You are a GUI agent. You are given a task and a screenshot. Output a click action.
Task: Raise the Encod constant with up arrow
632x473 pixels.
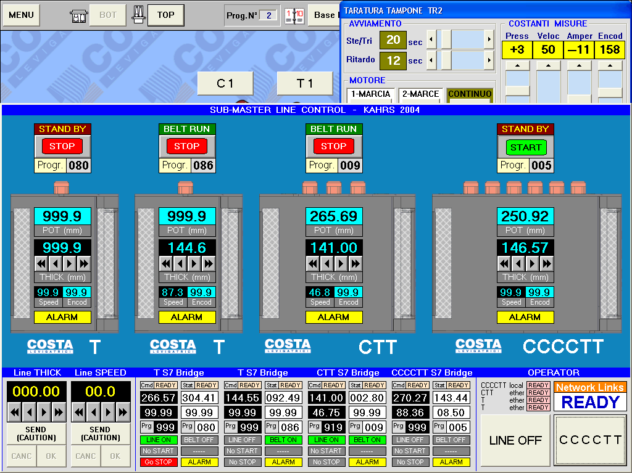610,65
